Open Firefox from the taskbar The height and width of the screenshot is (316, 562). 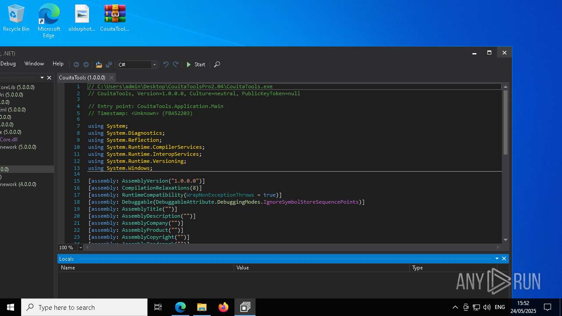(x=223, y=307)
